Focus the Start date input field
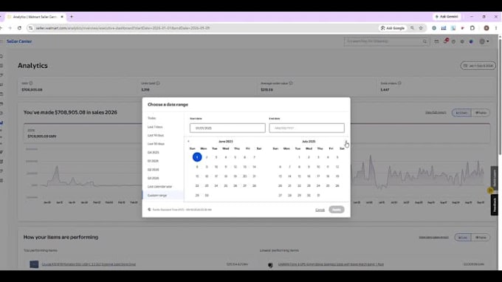Image resolution: width=502 pixels, height=282 pixels. (227, 128)
